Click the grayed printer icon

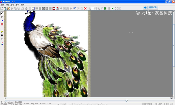(22, 8)
